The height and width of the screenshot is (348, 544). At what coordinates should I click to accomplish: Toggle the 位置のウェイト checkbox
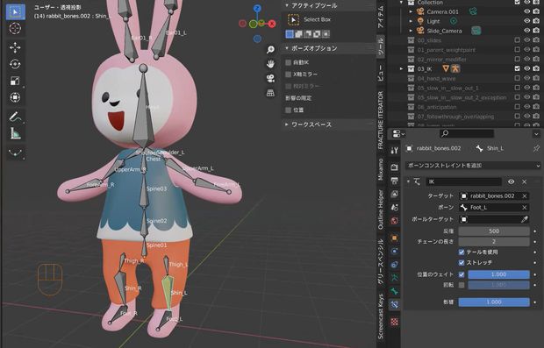coord(462,274)
